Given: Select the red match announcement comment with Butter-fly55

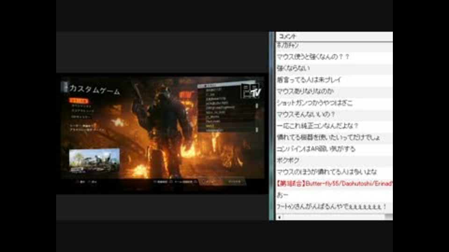Looking at the screenshot, I should 334,183.
